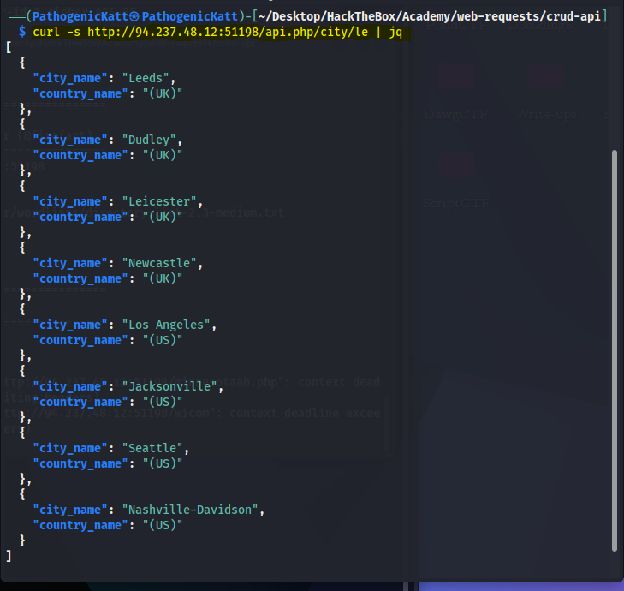Click the "(US)" value under Seattle
The height and width of the screenshot is (591, 624).
[163, 463]
